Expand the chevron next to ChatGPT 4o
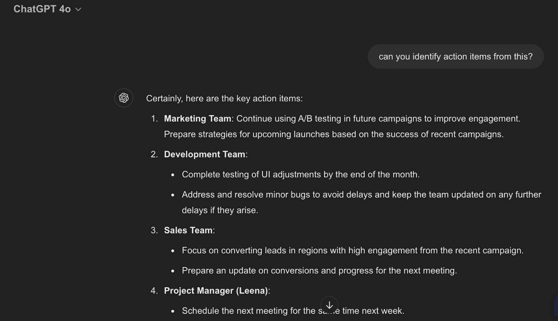 pyautogui.click(x=78, y=9)
